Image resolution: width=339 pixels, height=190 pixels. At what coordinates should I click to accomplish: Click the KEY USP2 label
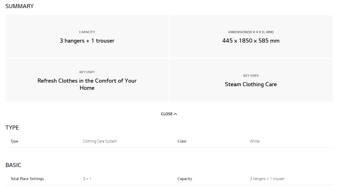[251, 76]
